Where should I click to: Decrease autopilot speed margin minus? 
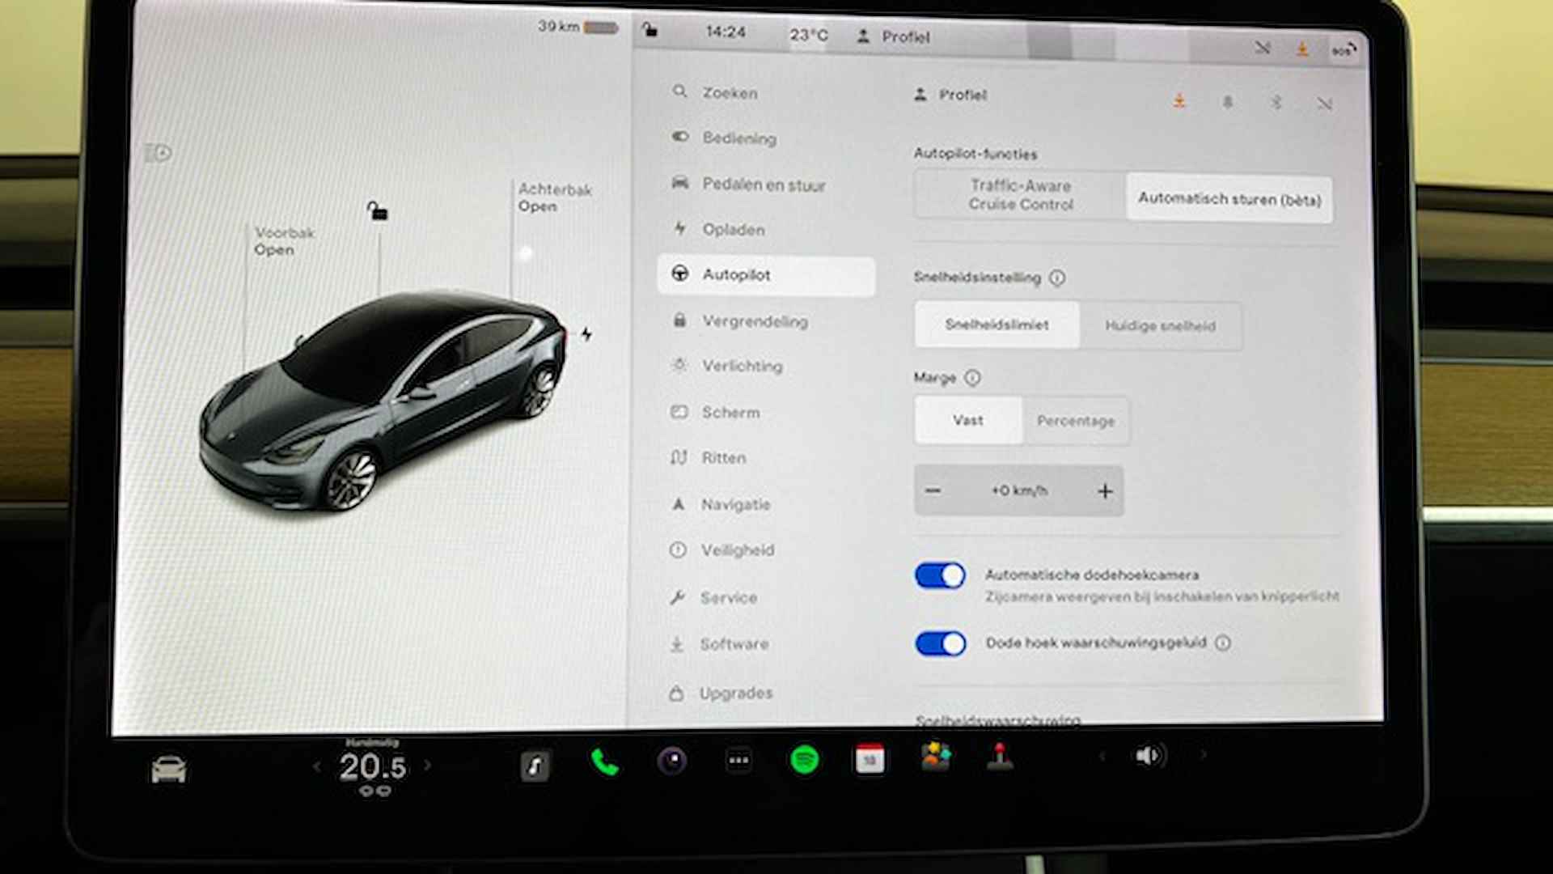(934, 490)
